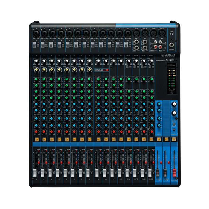Click the POWER indicator LED
Viewport: 209px width, 209px height.
(174, 65)
